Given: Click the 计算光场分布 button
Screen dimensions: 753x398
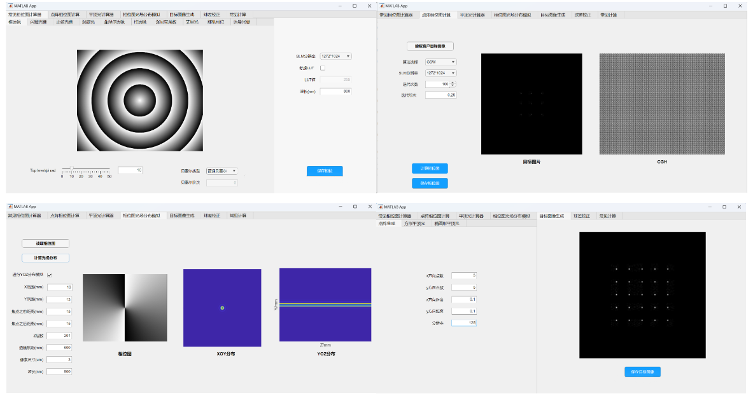Looking at the screenshot, I should [x=46, y=258].
